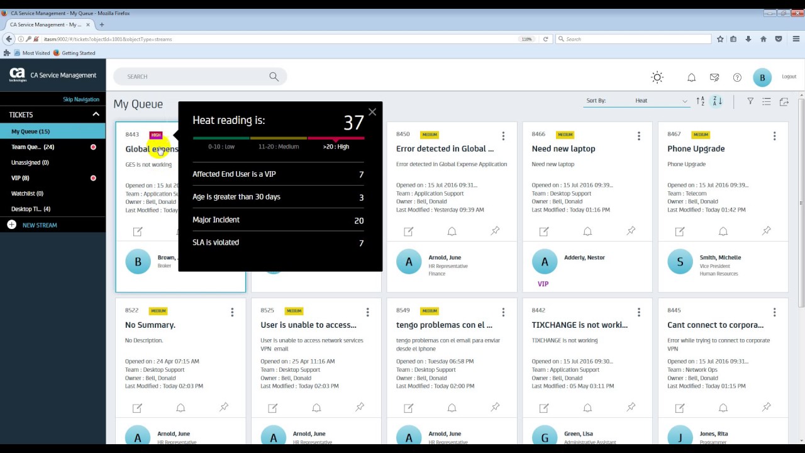Open ticket titled Phone Upgrade
Screen dimensions: 805x453
pyautogui.click(x=696, y=149)
